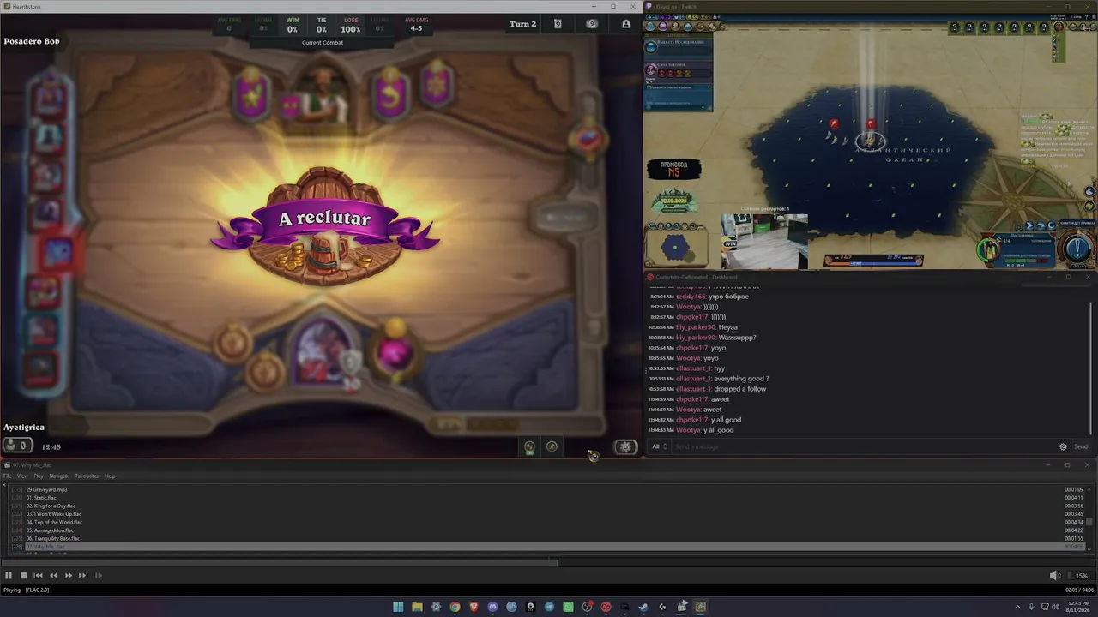Open the Navigate menu in music player

pos(59,476)
